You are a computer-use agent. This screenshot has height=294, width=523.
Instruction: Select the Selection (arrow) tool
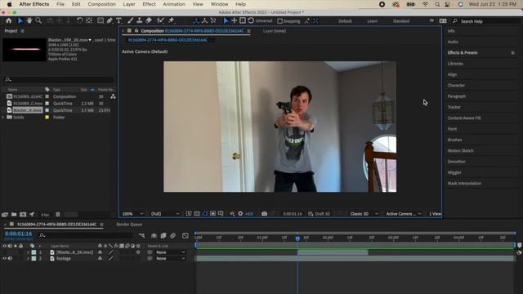click(x=20, y=20)
